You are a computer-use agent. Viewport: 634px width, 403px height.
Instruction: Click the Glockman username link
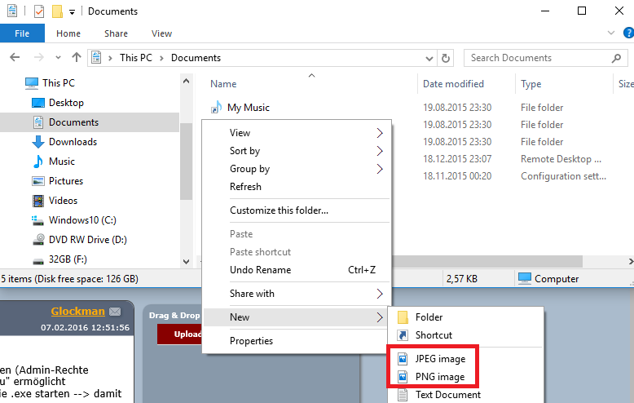point(77,311)
